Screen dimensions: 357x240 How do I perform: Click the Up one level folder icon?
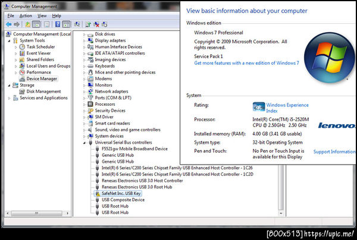click(28, 24)
